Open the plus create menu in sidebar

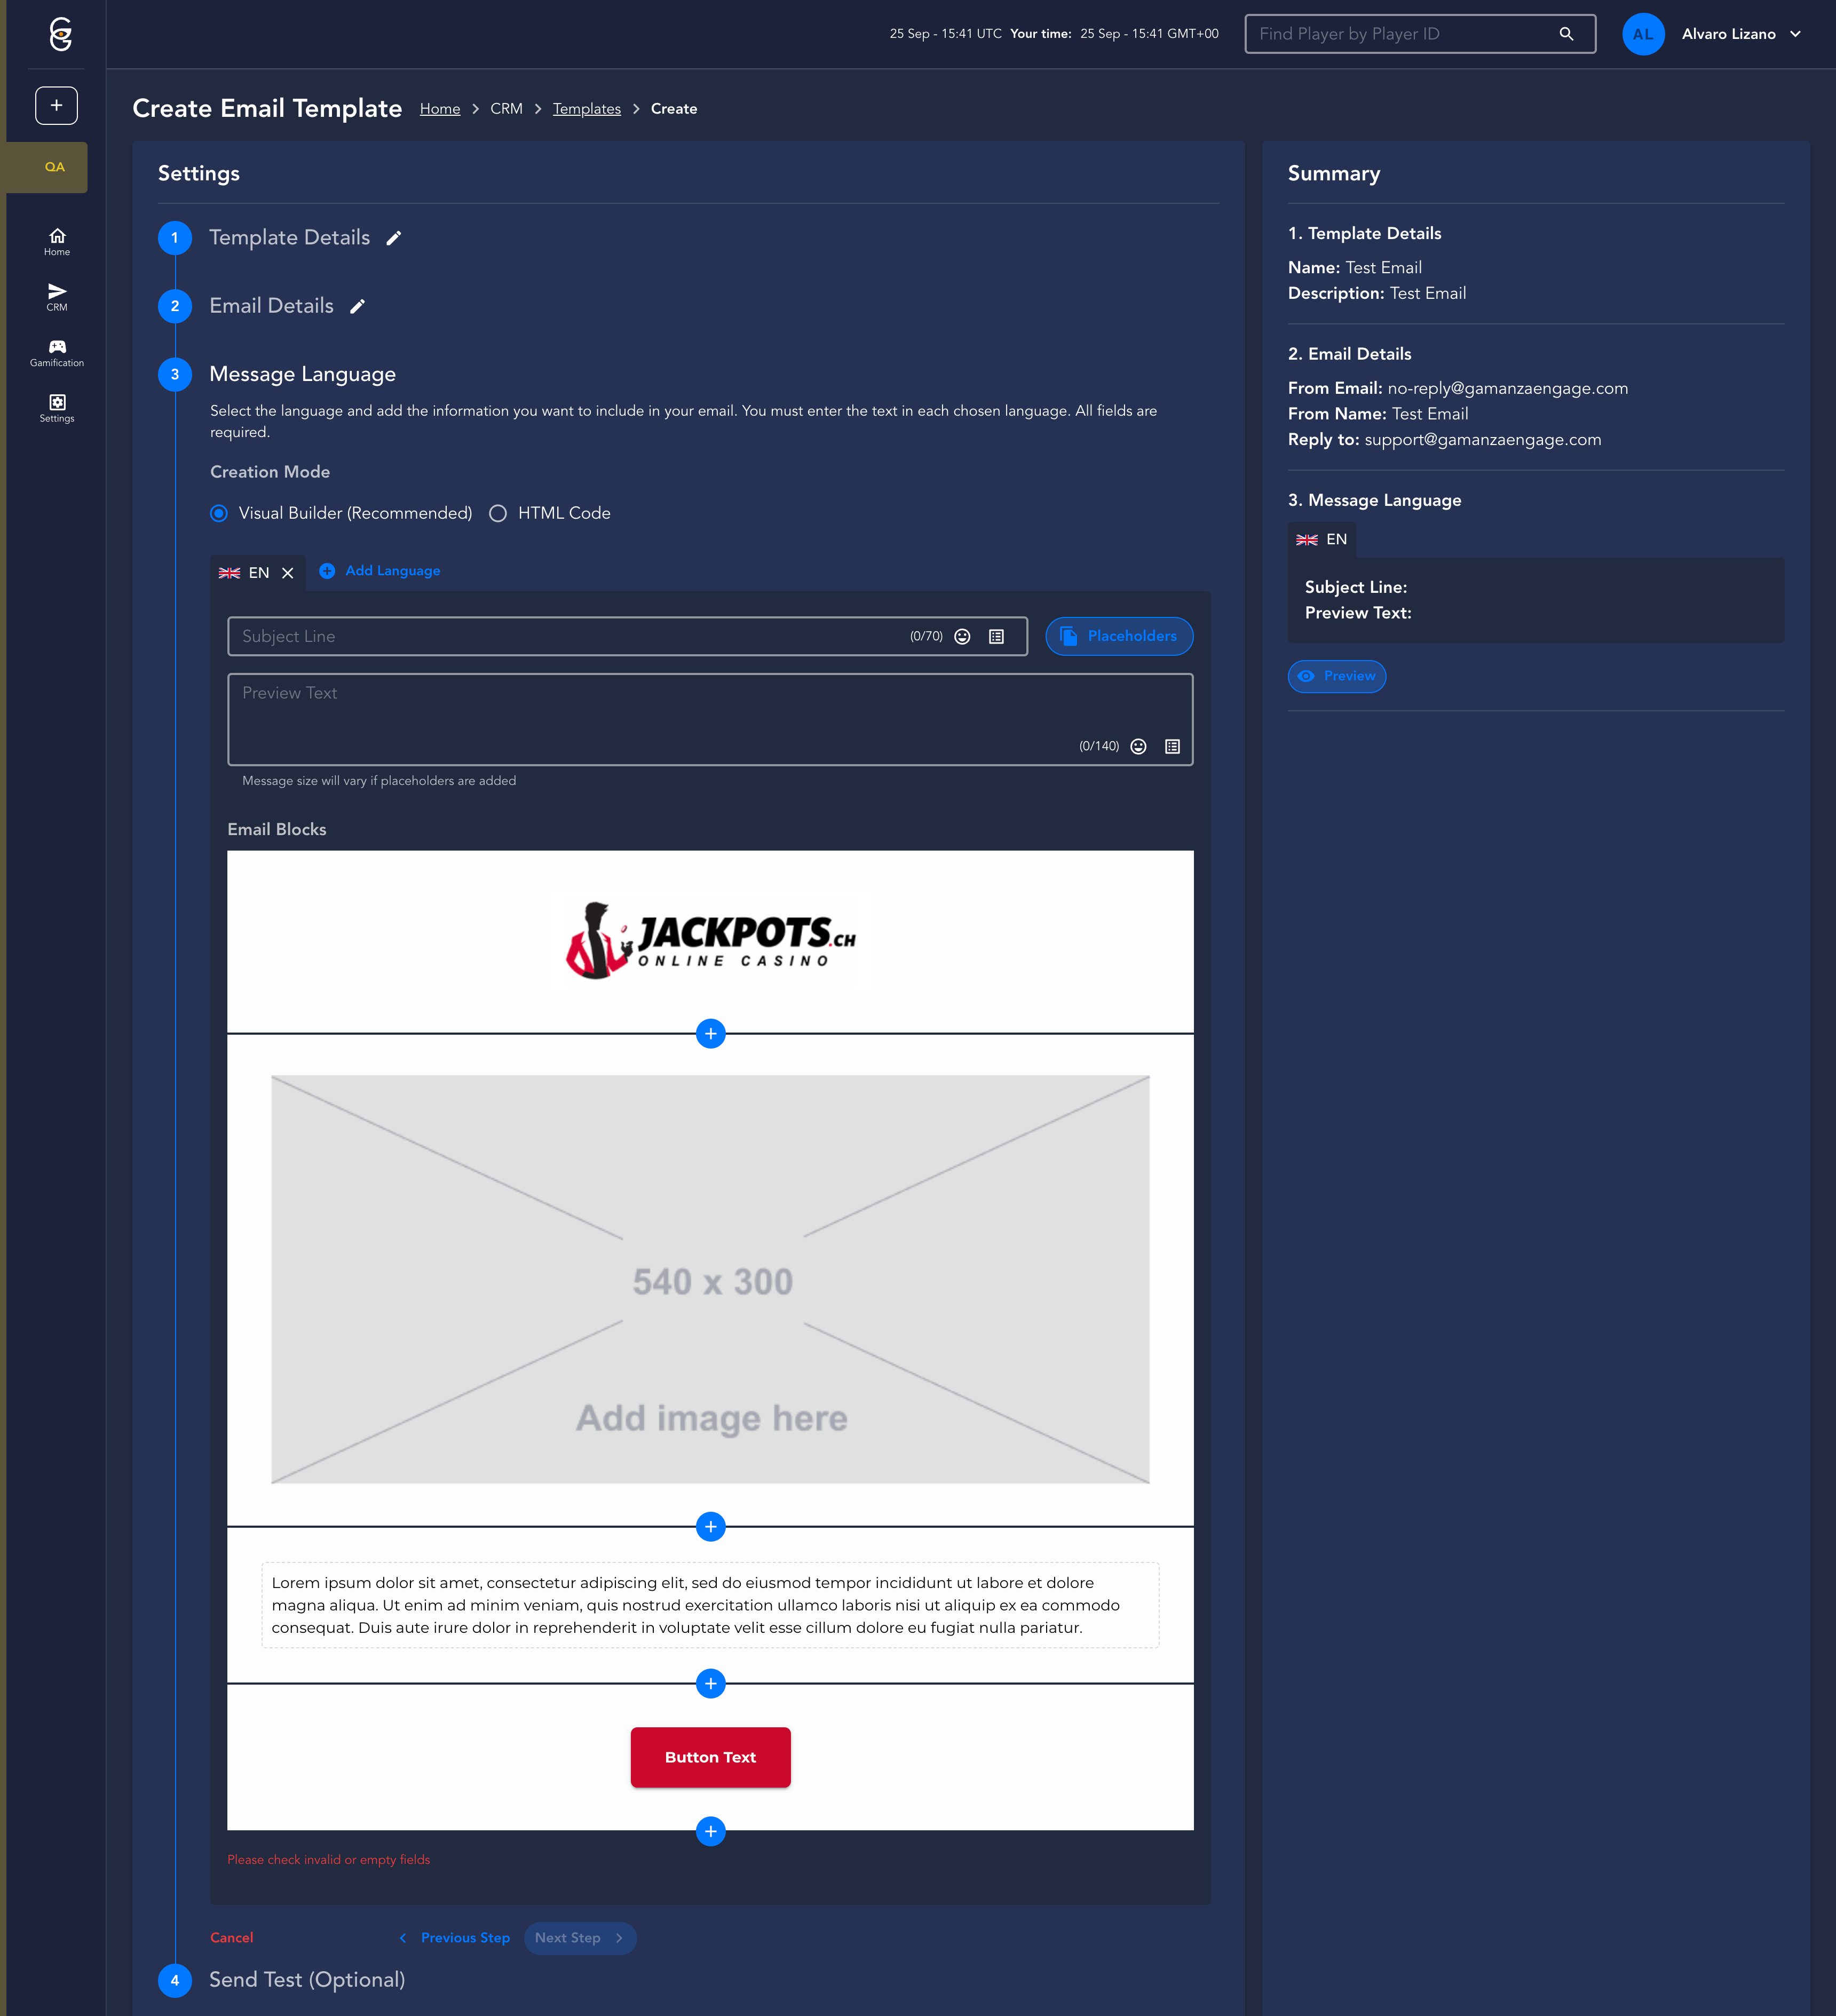57,106
